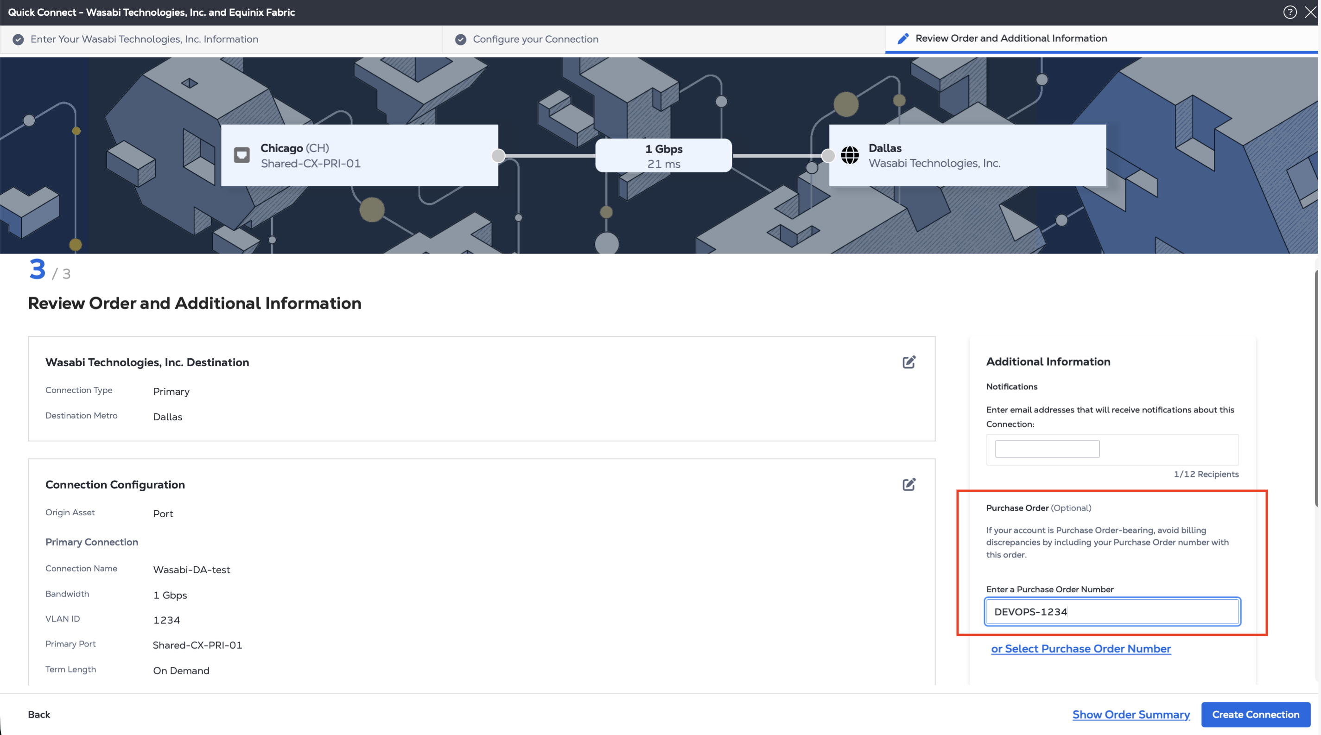Screen dimensions: 1321x735
Task: Click the 'Additional Information' heading
Action: coord(1048,362)
